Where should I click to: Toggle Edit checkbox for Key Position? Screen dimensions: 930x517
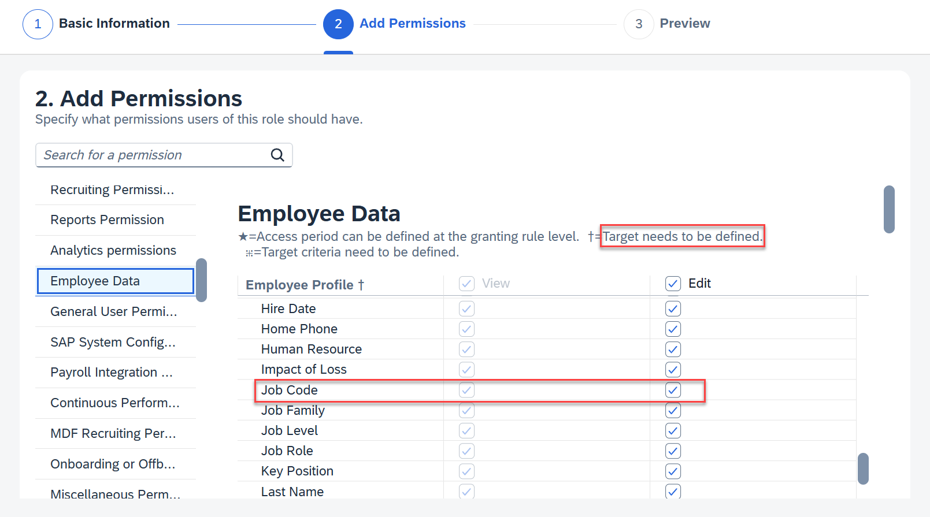tap(673, 471)
